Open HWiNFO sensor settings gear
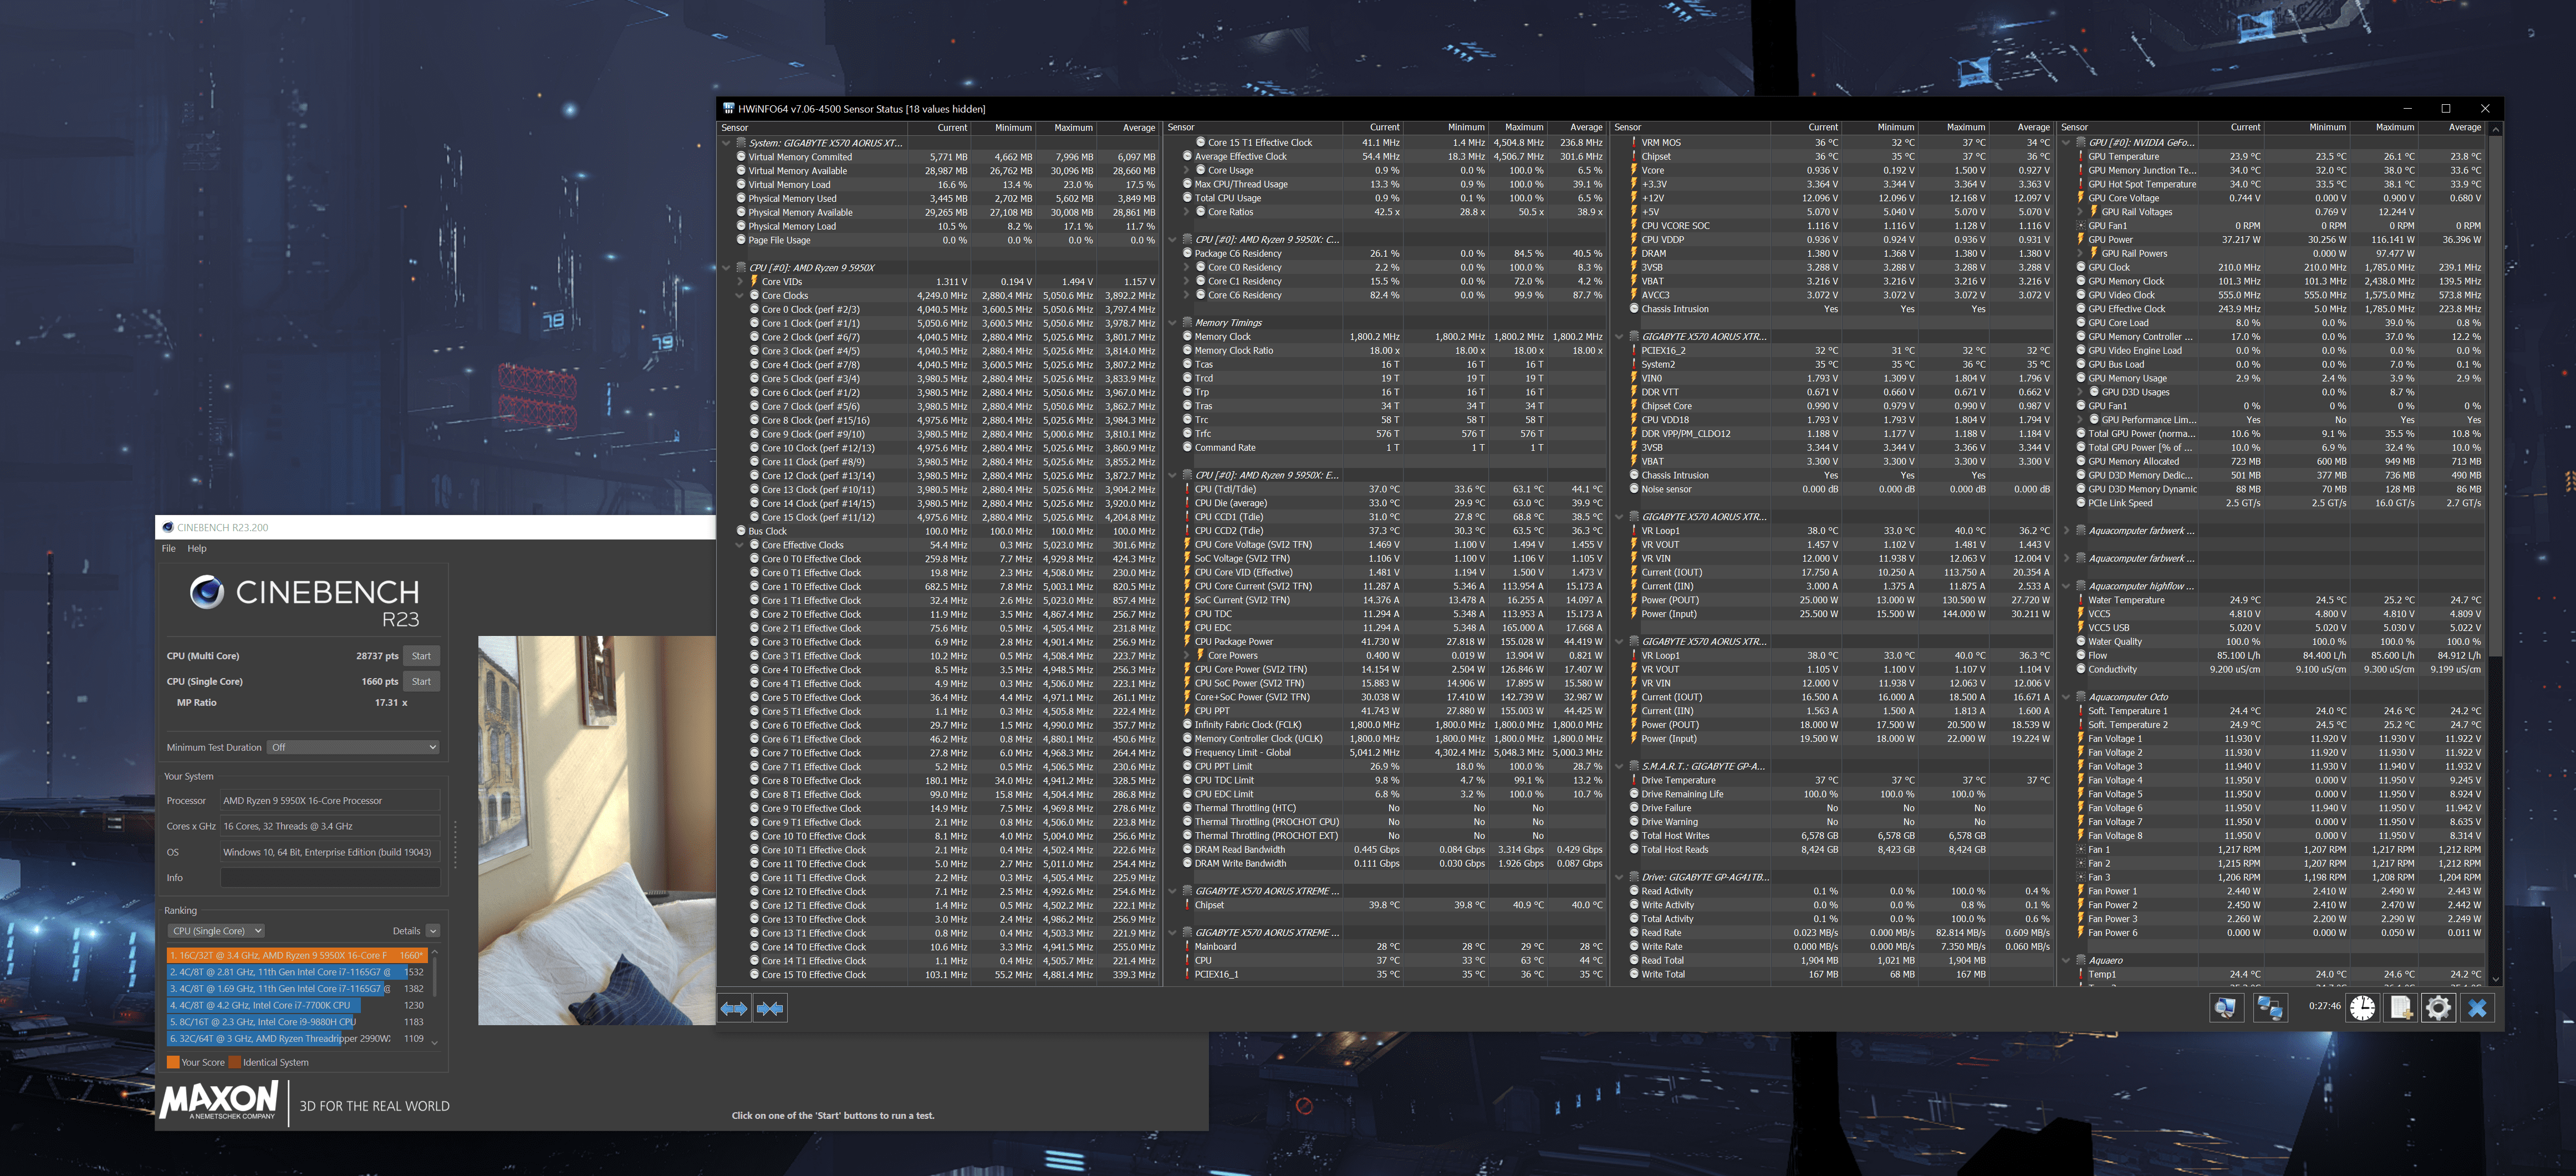 (2438, 1008)
